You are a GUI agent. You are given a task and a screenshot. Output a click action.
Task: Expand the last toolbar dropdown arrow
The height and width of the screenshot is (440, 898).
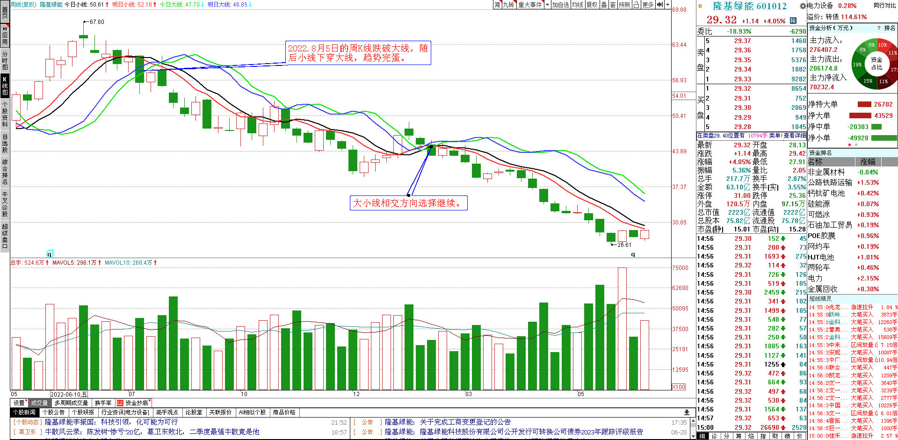pos(667,5)
